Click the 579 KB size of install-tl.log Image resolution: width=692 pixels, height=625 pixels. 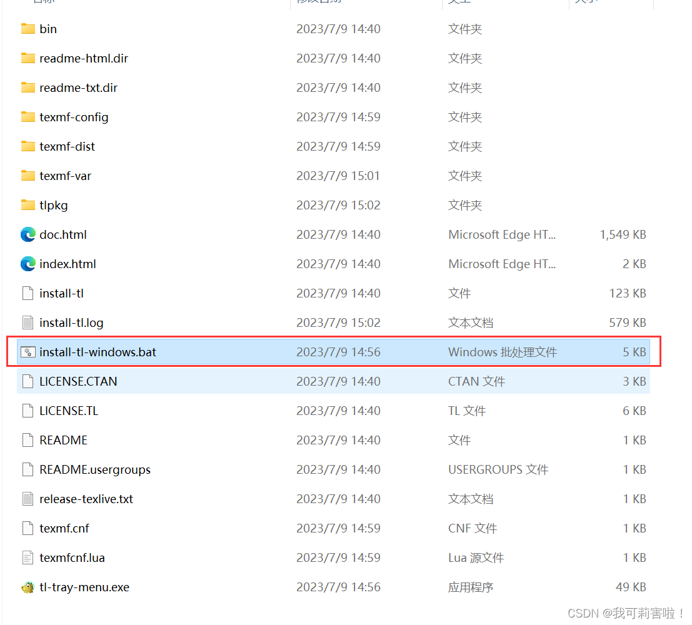tap(628, 322)
